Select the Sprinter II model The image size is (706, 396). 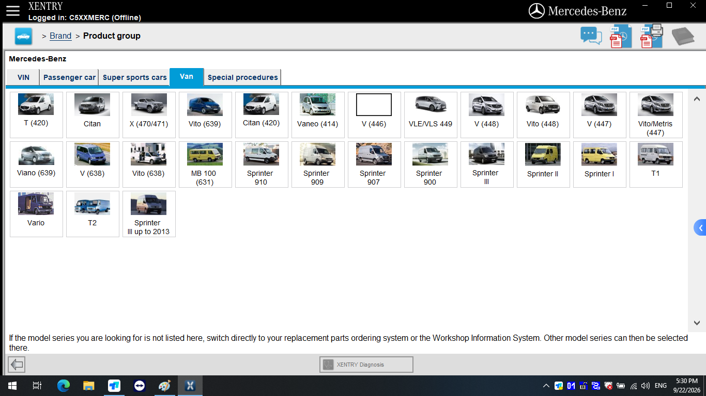543,164
